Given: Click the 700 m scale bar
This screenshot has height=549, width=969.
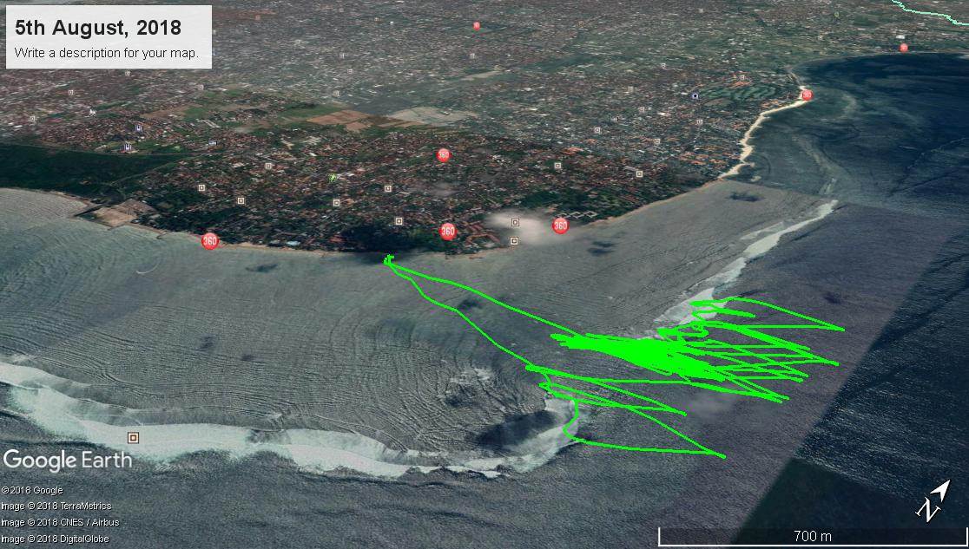Looking at the screenshot, I should 812,536.
